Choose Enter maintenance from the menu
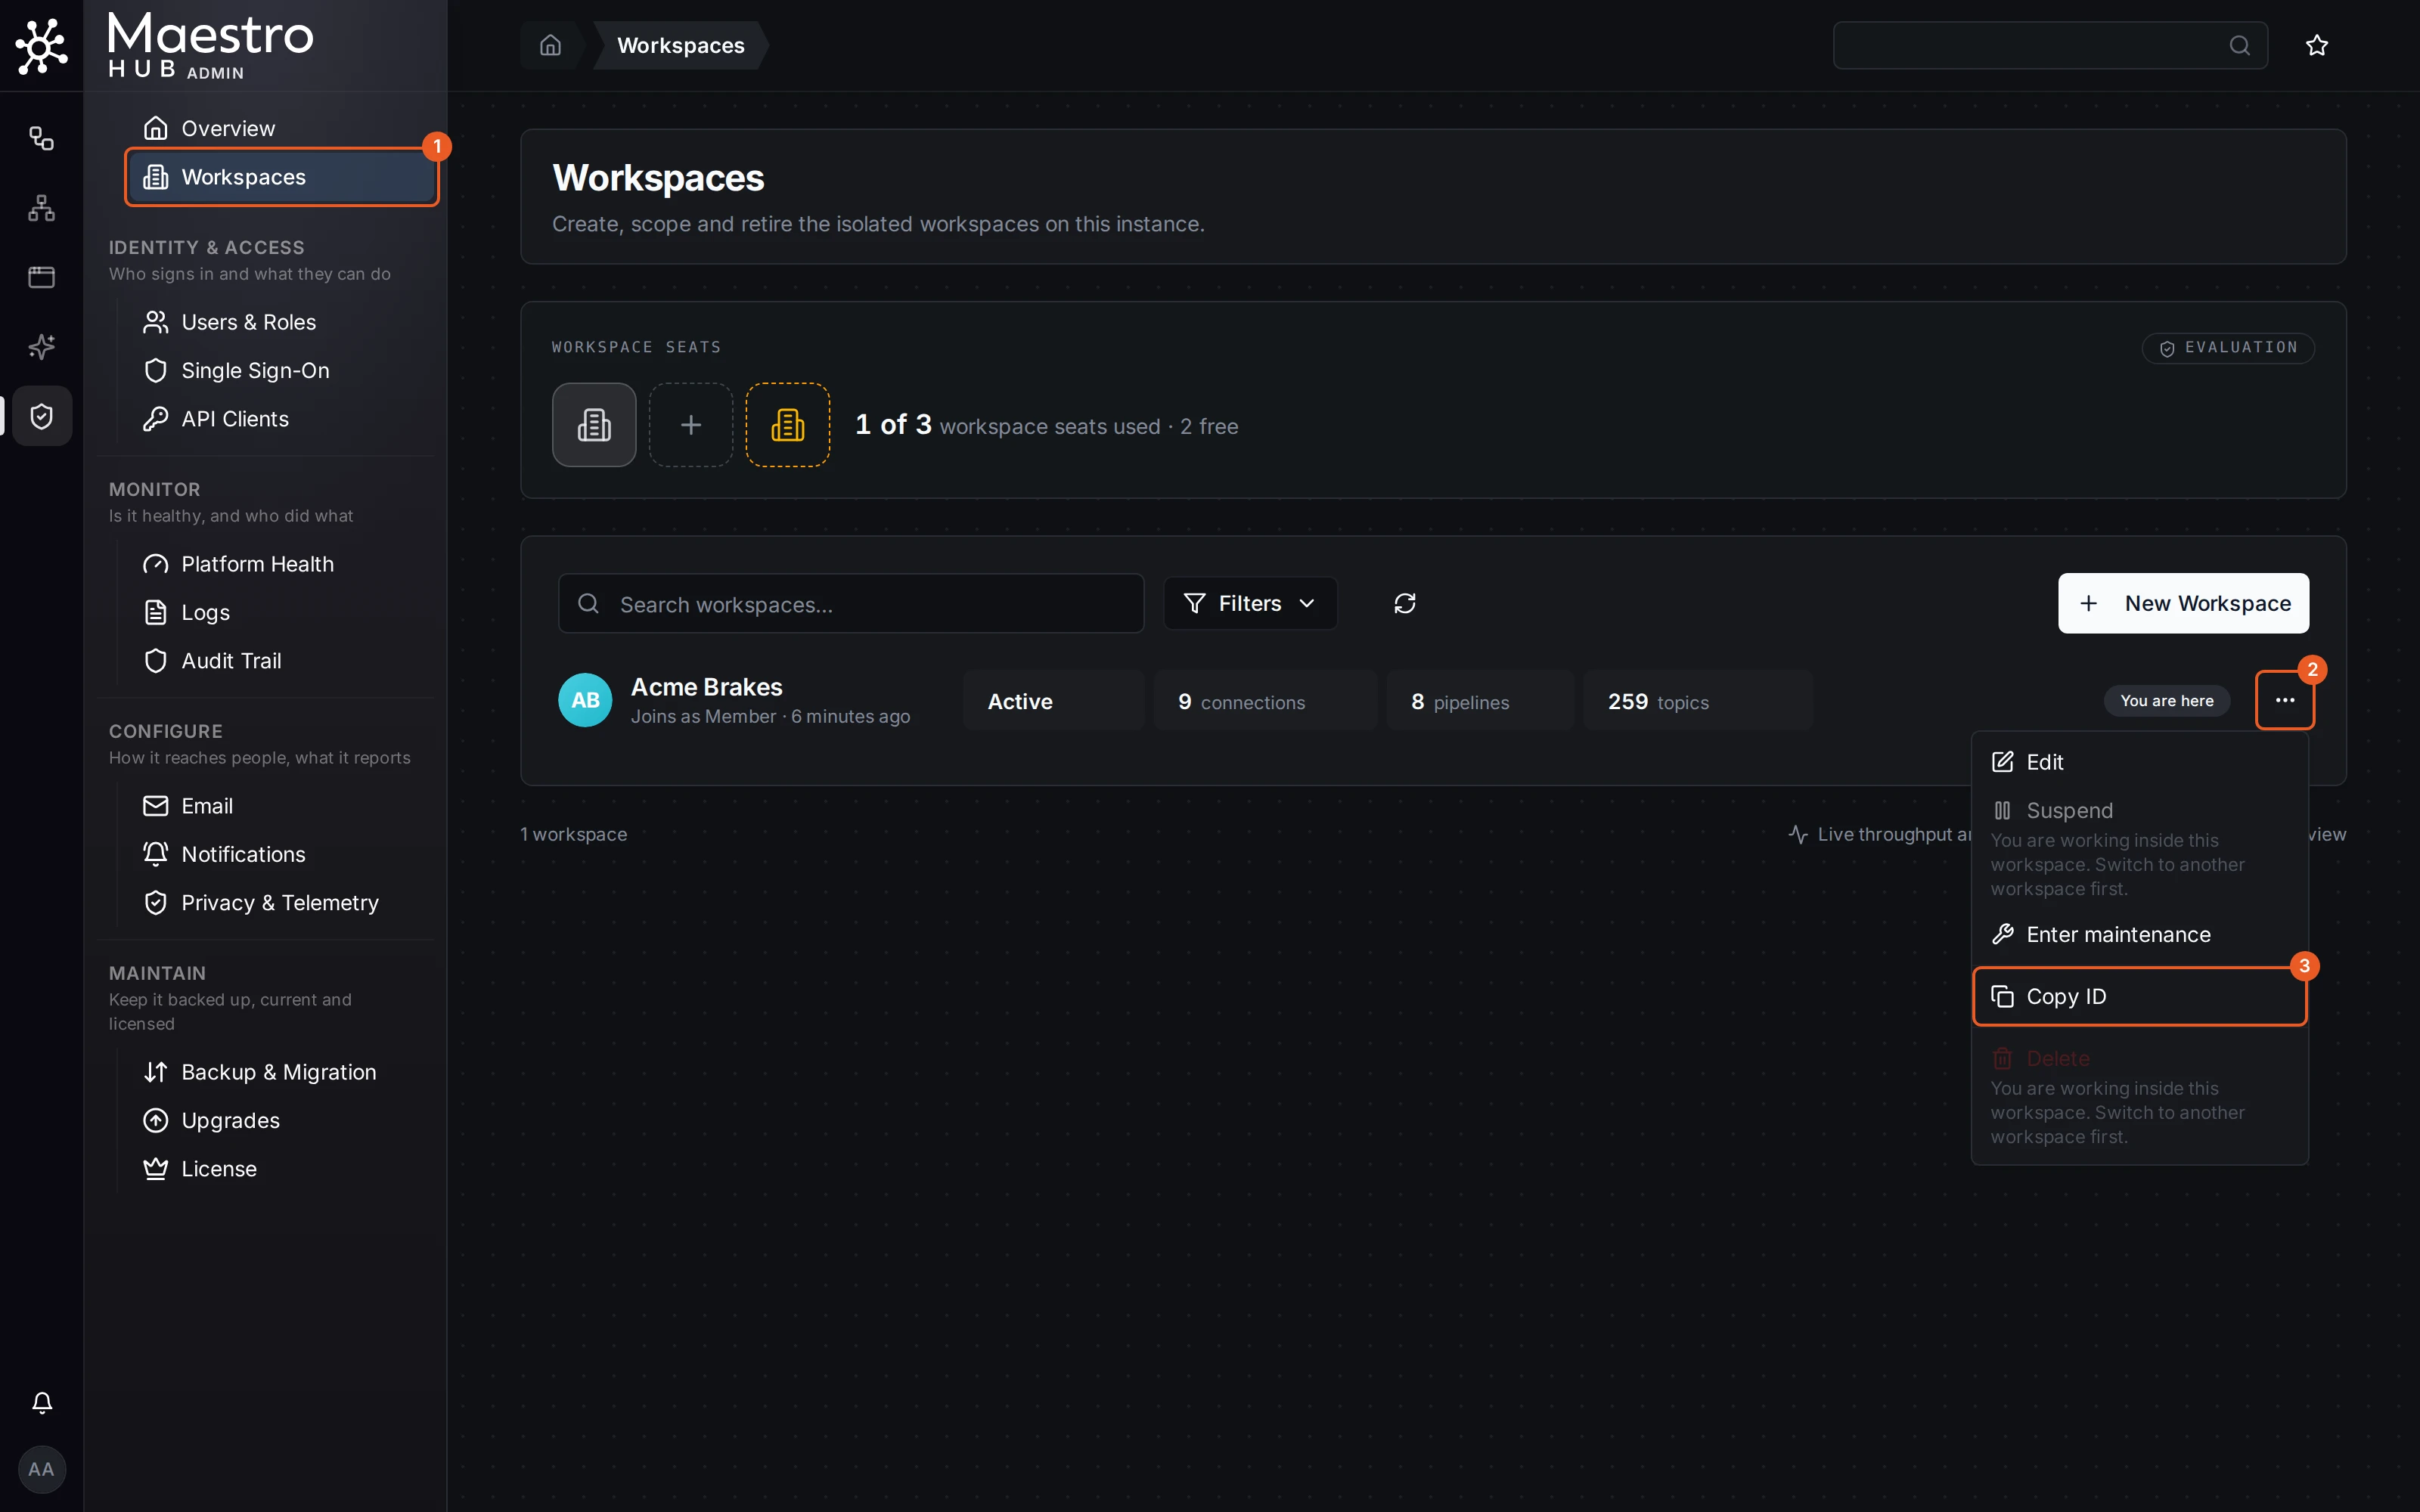The image size is (2420, 1512). pos(2139,934)
